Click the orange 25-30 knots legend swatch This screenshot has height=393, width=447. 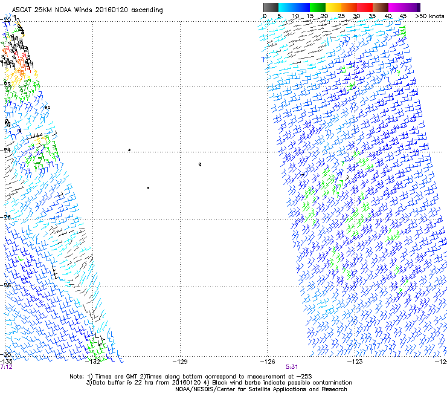point(349,7)
